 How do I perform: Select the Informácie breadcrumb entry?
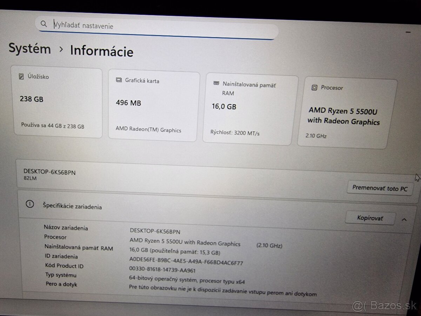101,52
